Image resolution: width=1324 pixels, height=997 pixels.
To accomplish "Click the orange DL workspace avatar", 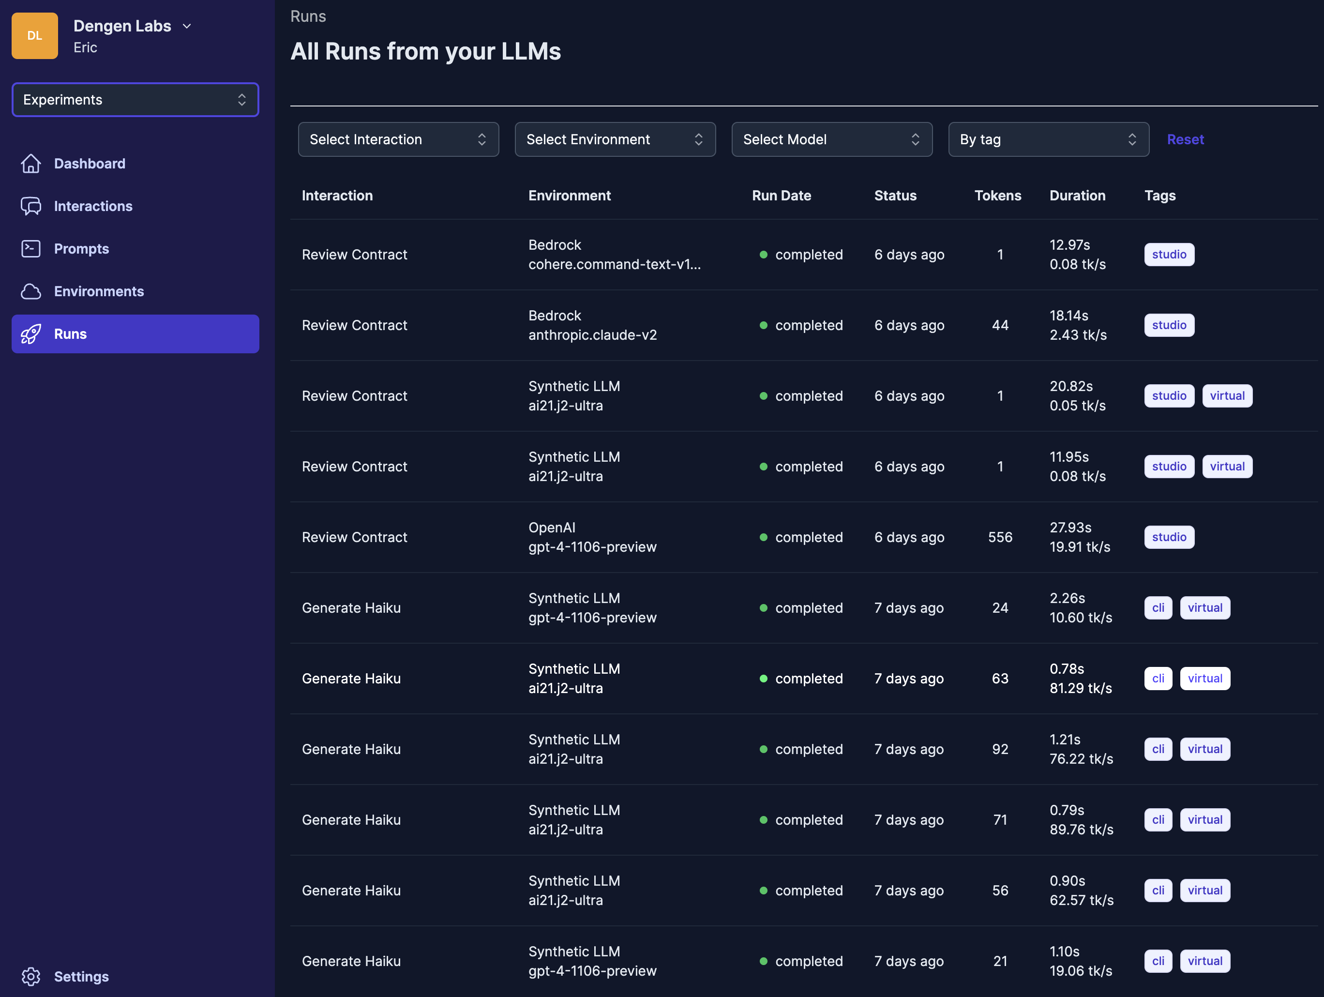I will pos(35,36).
